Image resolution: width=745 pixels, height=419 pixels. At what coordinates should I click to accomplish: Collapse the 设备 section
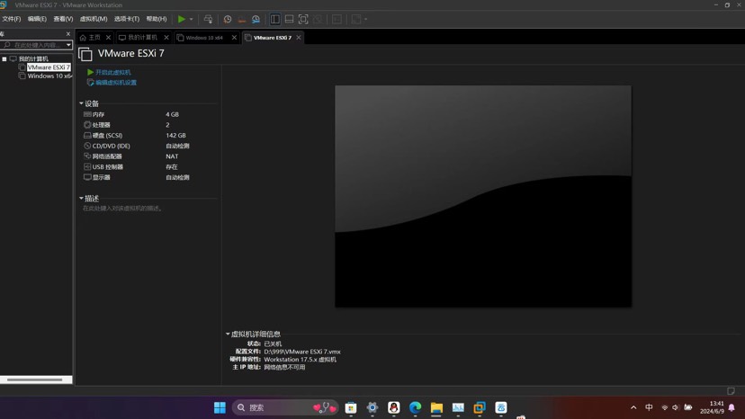point(81,104)
